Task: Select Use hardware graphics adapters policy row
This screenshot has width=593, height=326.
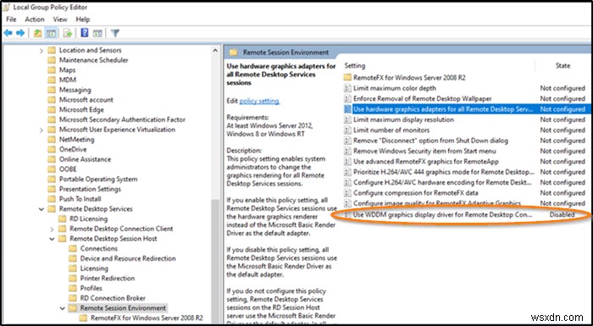Action: 467,109
